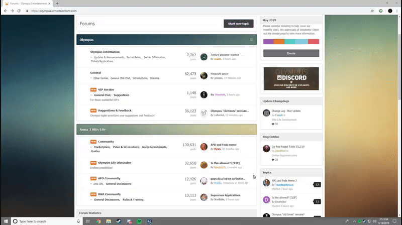Image resolution: width=402 pixels, height=225 pixels.
Task: Open Updates & Announcements subforum
Action: click(x=109, y=57)
